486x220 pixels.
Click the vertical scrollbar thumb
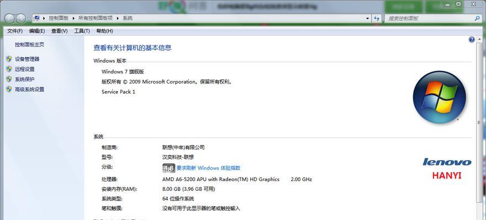click(x=479, y=123)
